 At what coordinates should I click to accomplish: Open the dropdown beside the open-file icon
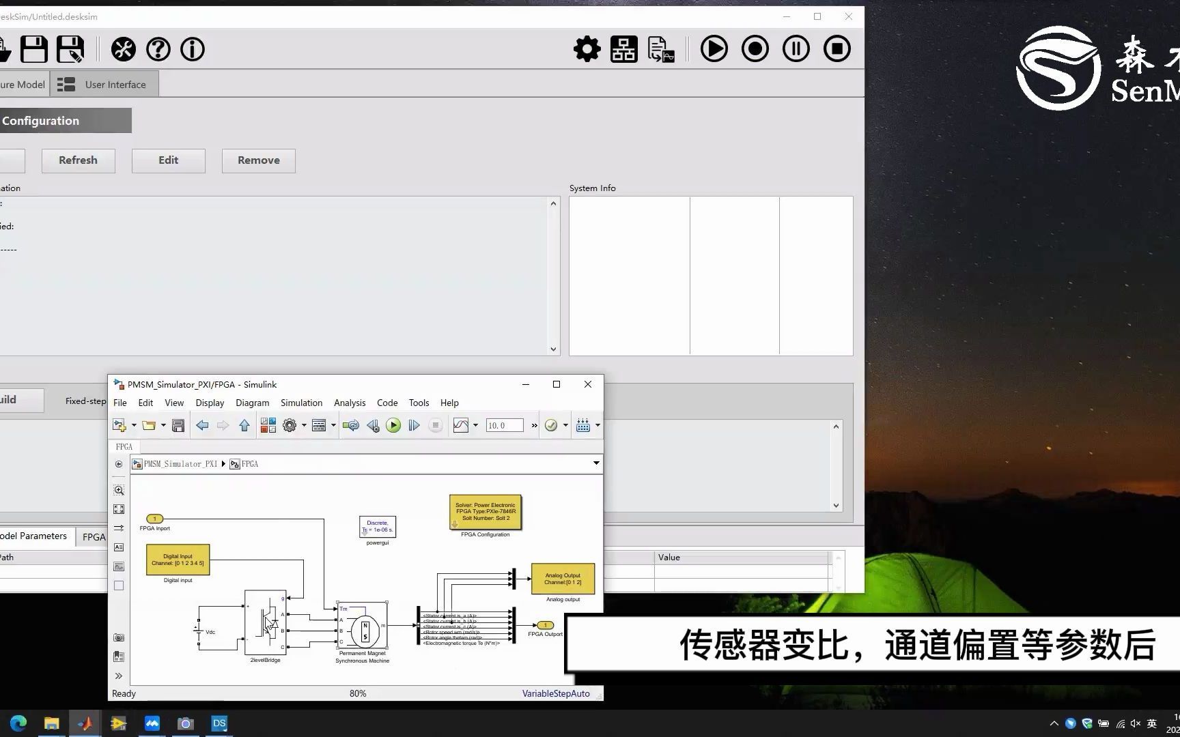(x=163, y=425)
